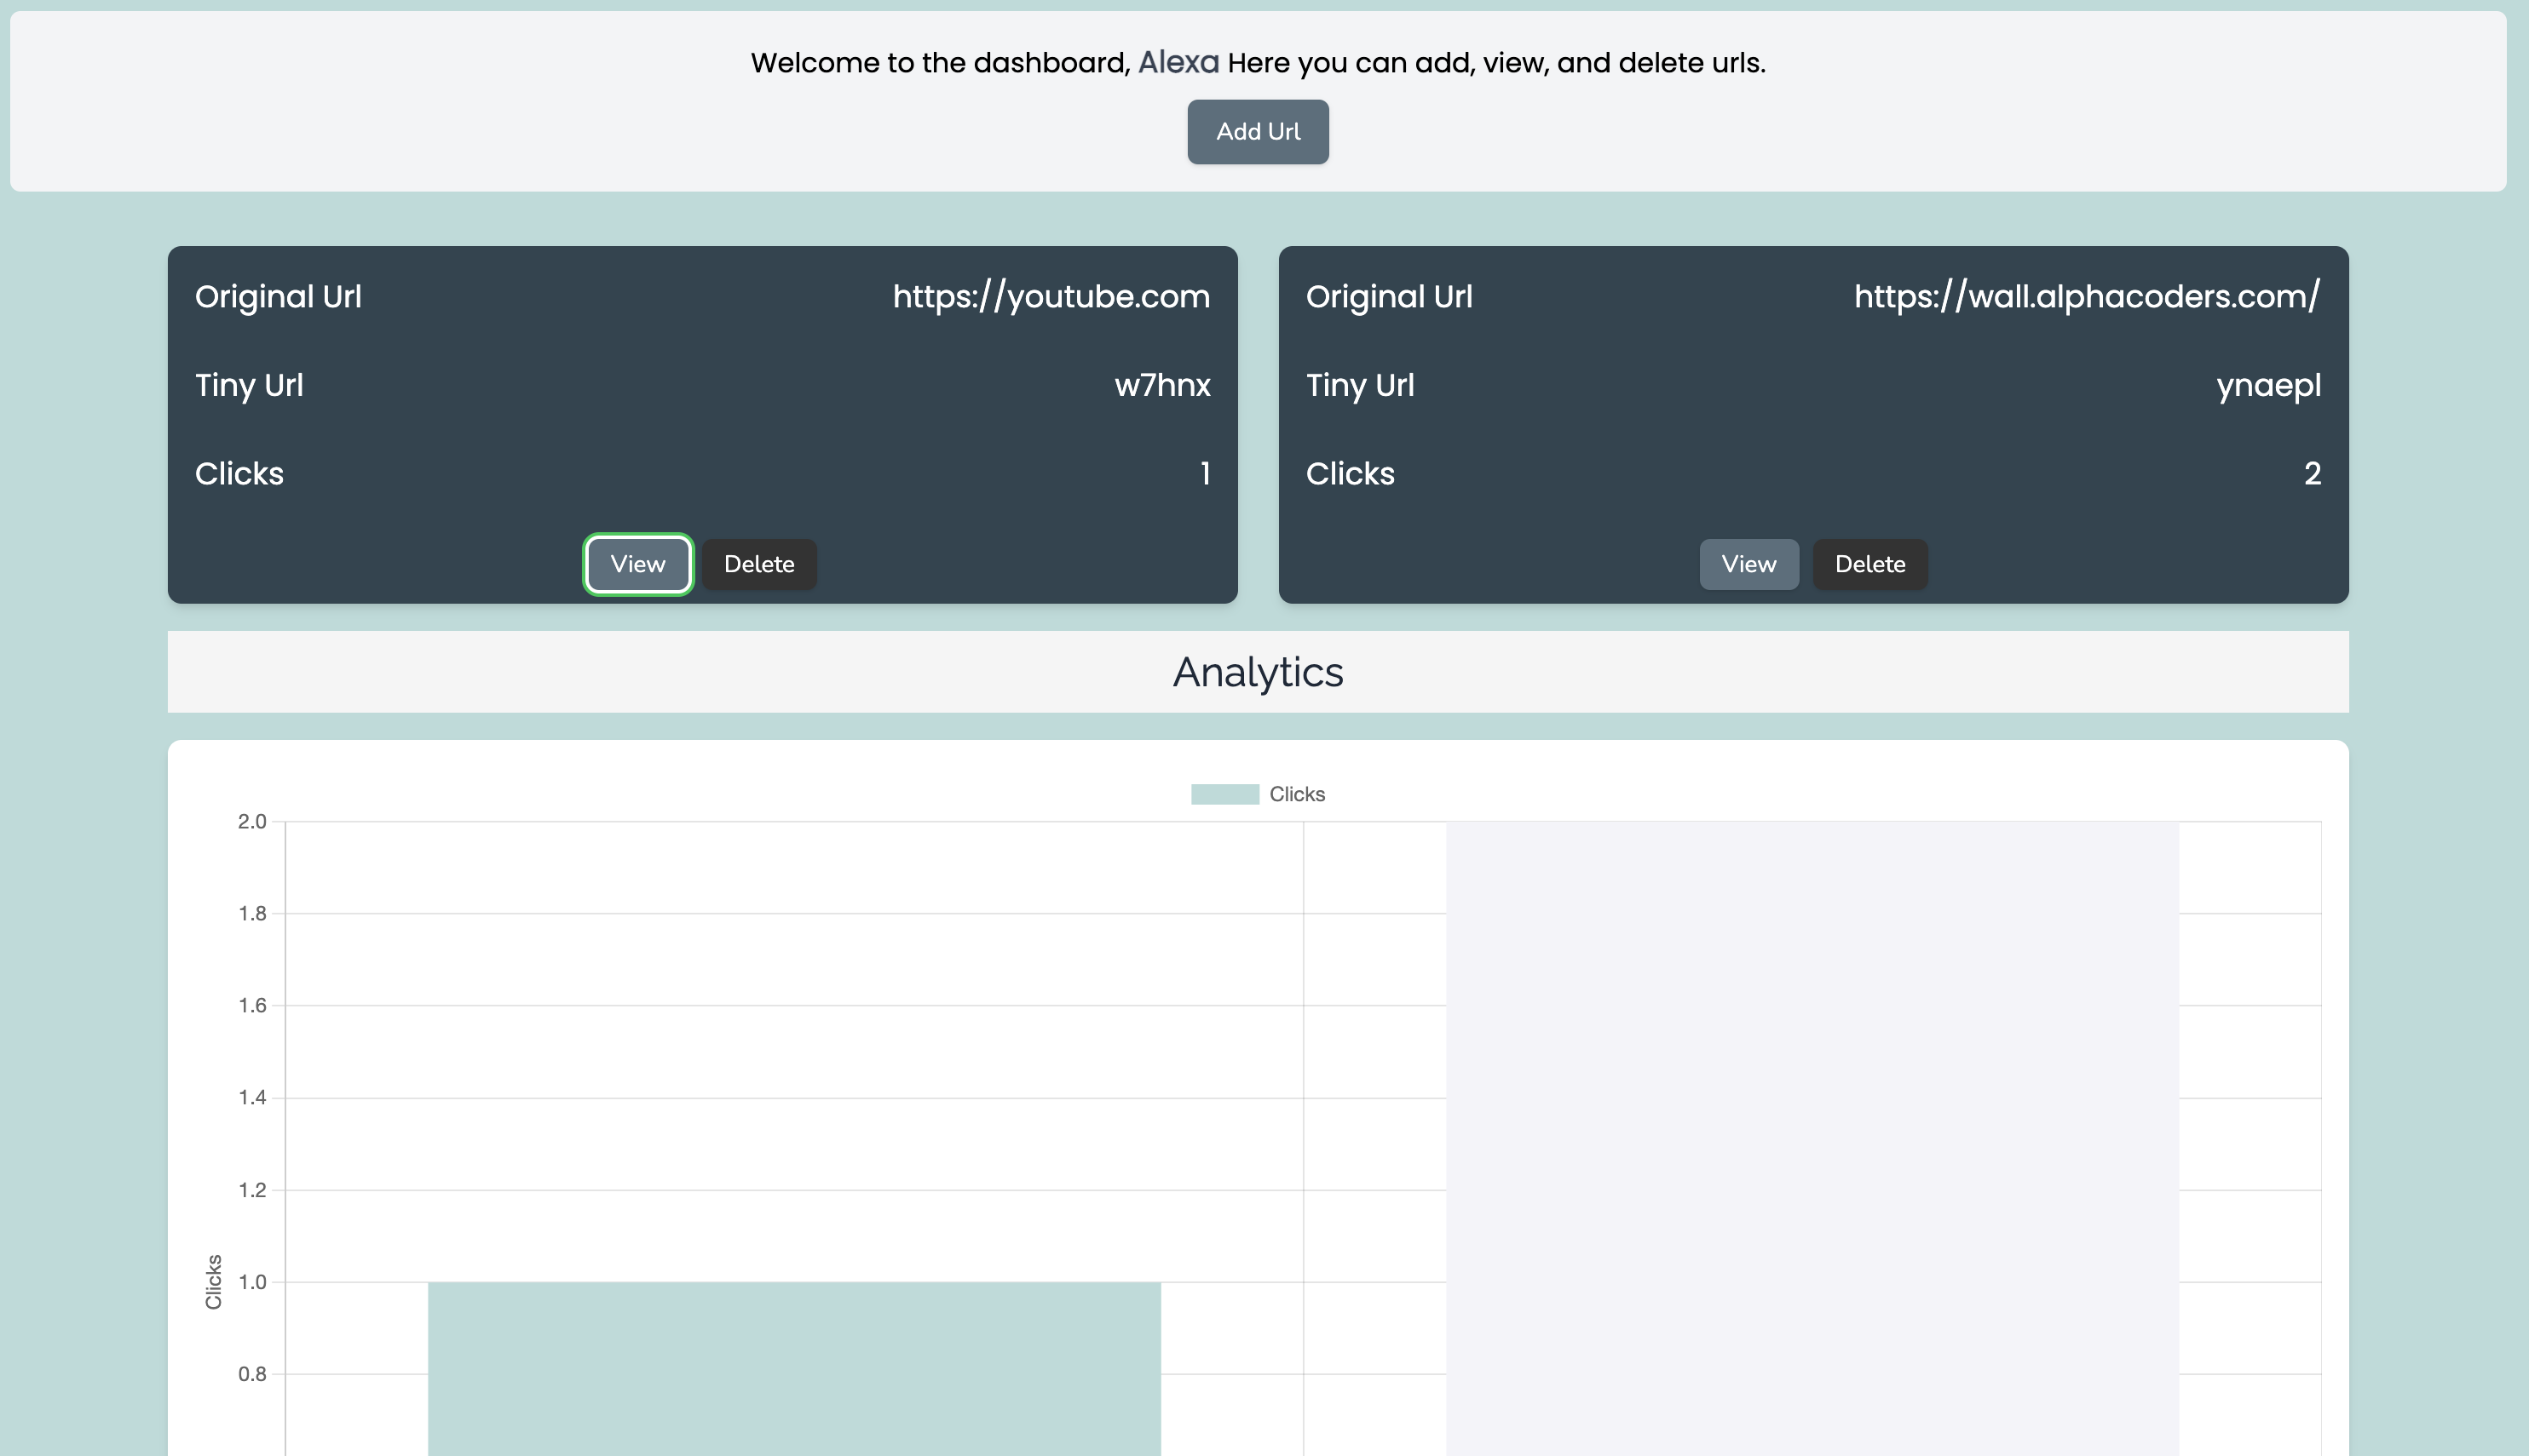View the wall.alphacoders.com url card

pos(1748,564)
